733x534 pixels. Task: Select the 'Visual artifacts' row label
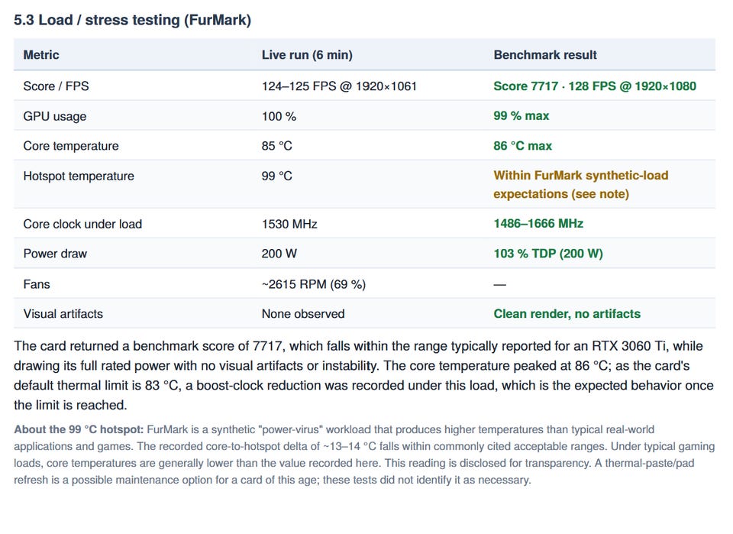pyautogui.click(x=63, y=314)
